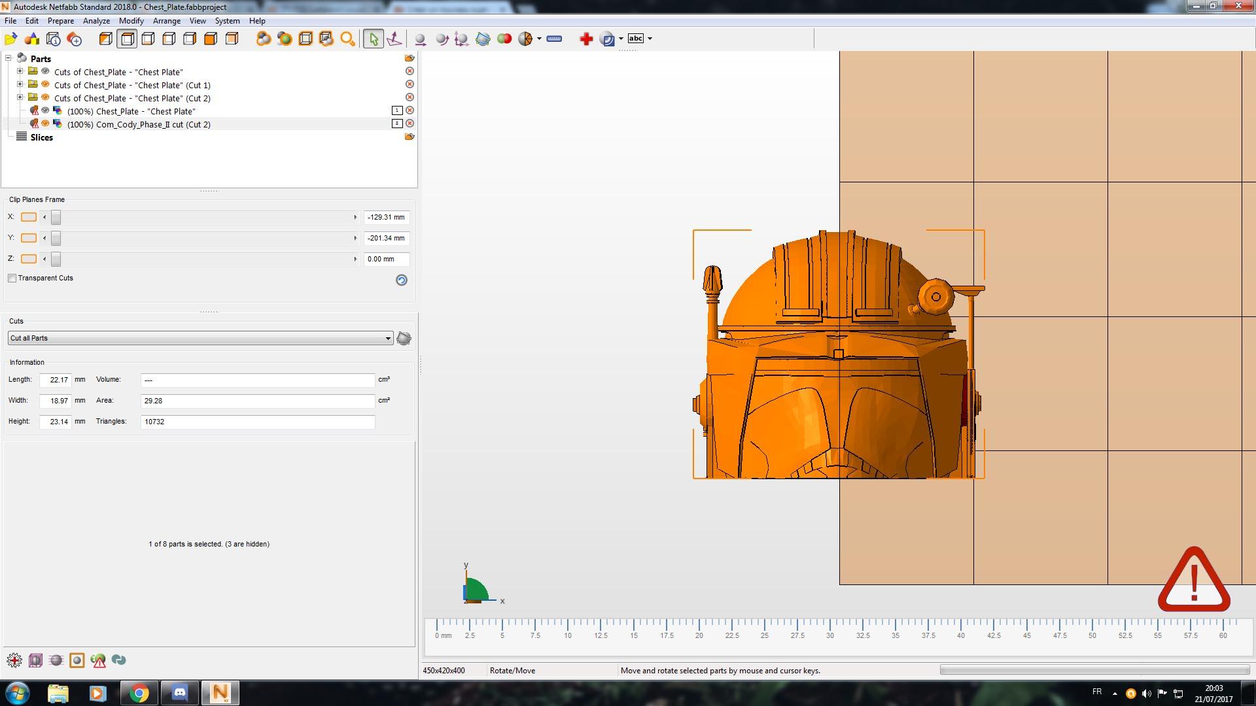Open the Prepare menu
Viewport: 1256px width, 706px height.
(x=61, y=21)
